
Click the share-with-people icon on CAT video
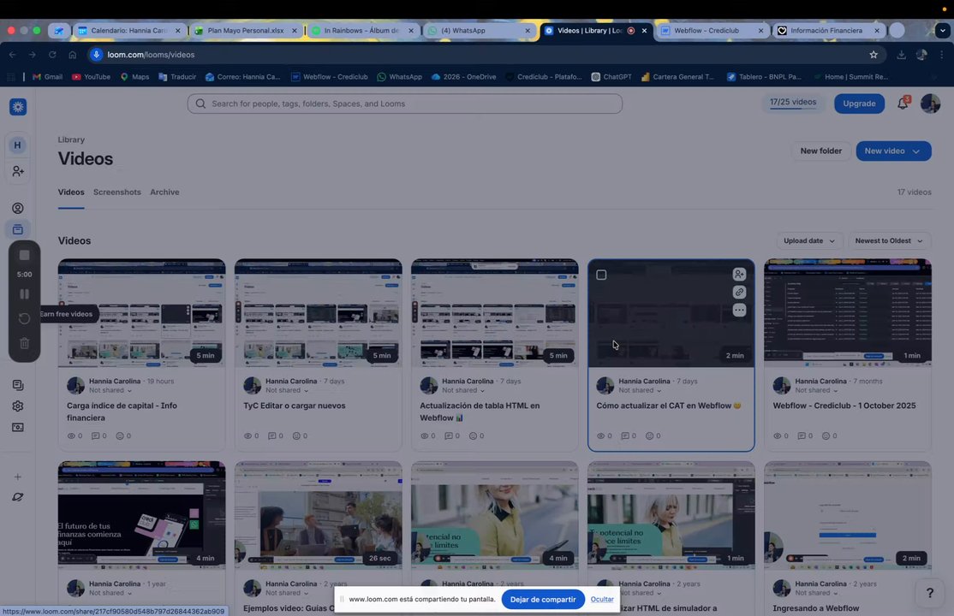click(739, 275)
